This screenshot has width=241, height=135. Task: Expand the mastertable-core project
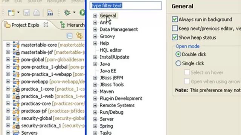8,45
